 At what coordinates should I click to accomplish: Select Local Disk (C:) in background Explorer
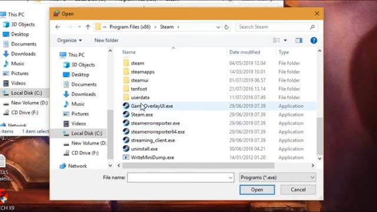27,93
